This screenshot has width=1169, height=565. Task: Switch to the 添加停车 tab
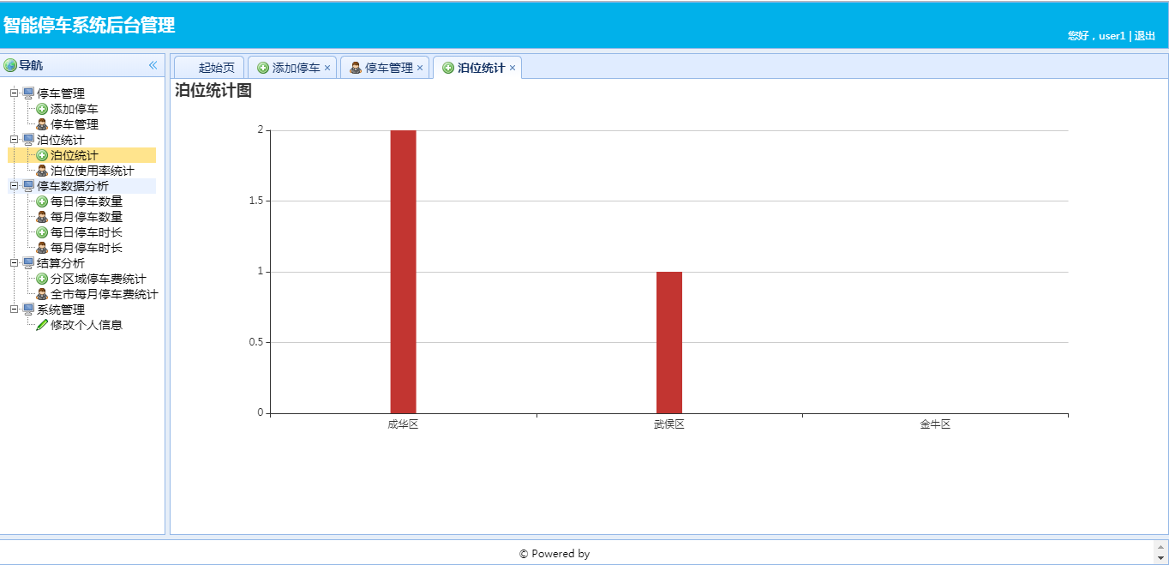[x=296, y=68]
